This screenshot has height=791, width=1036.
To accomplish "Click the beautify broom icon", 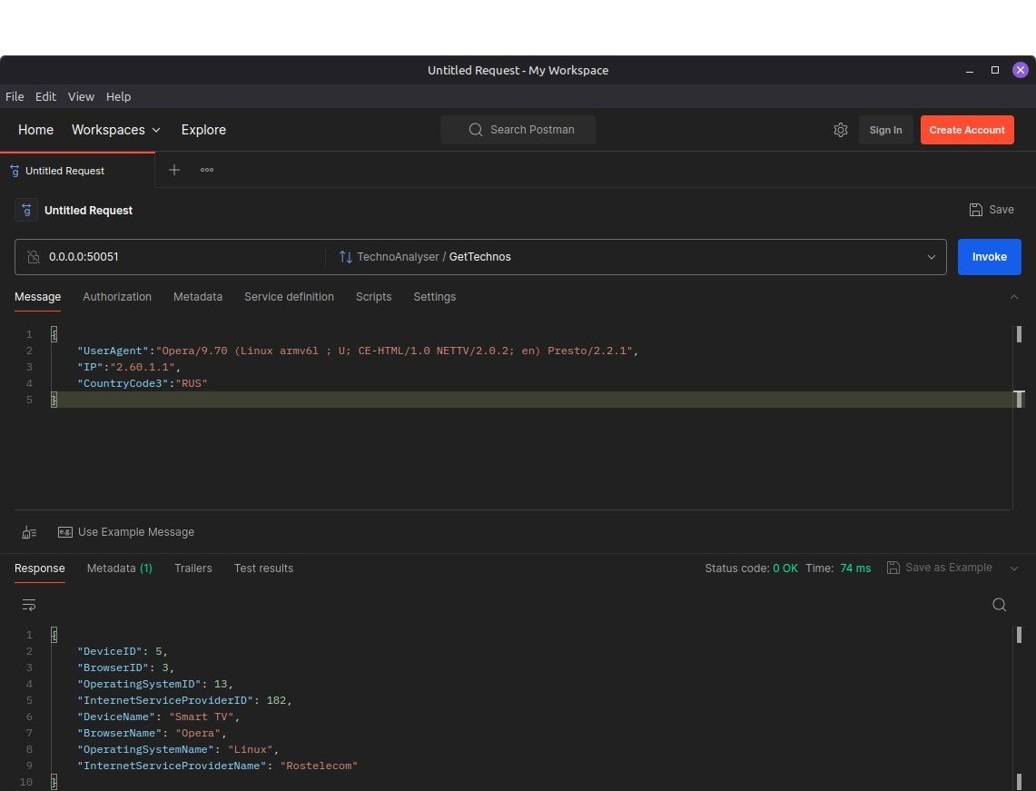I will point(29,532).
